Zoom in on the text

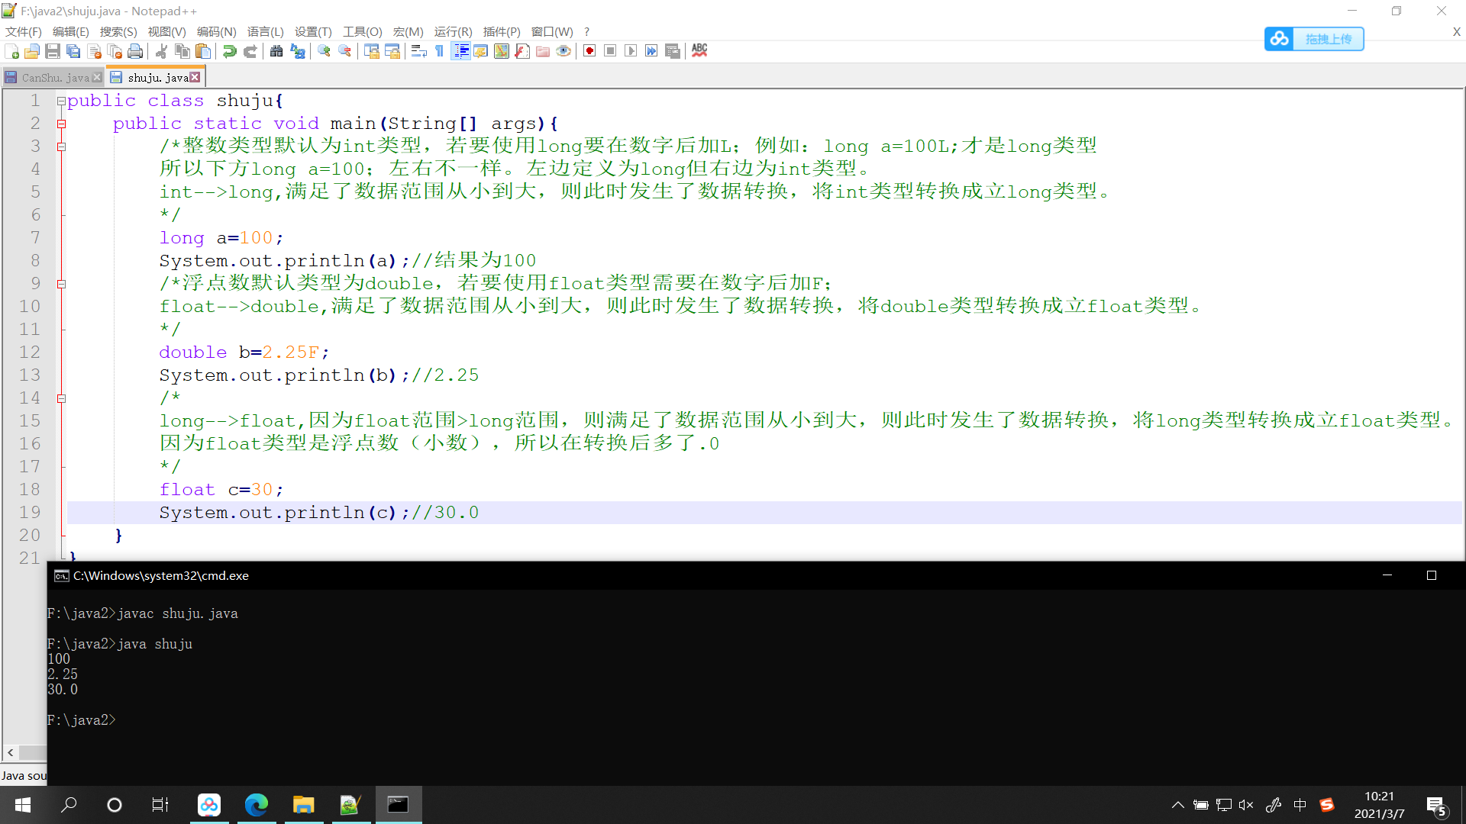tap(322, 51)
